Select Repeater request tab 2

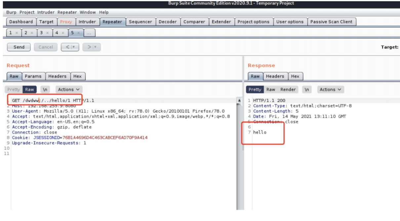[x=26, y=33]
